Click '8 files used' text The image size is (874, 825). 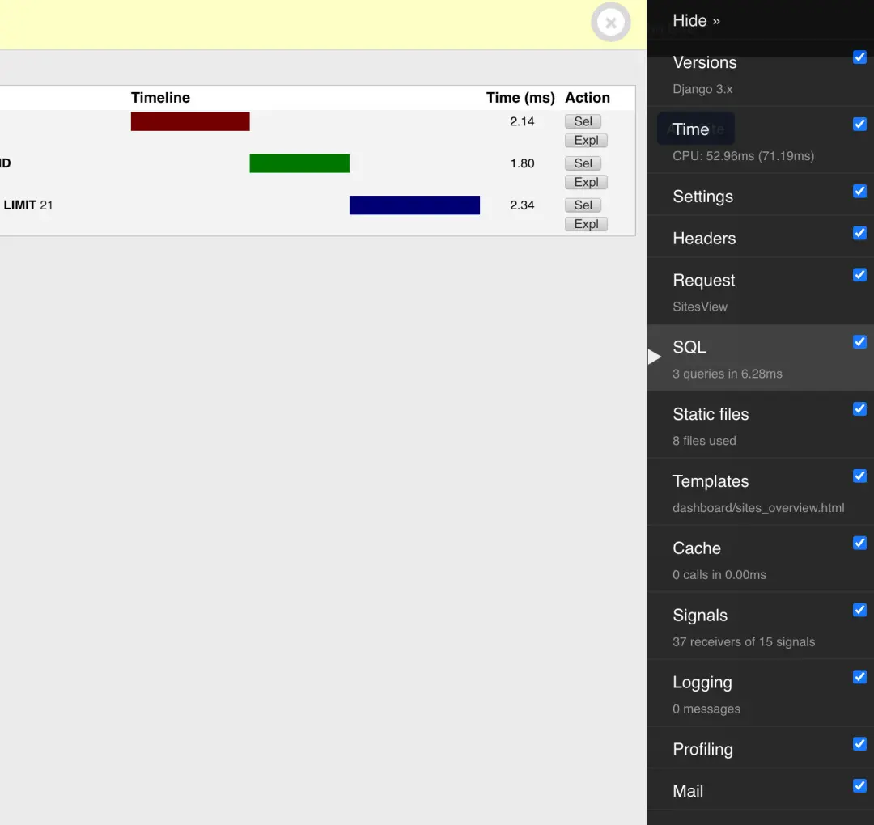coord(704,441)
